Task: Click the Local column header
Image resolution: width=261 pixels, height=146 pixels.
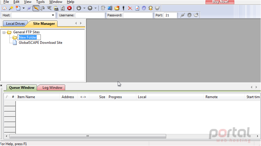Action: 170,97
